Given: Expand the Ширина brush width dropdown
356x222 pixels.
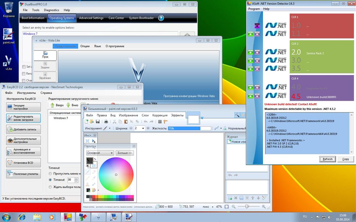Looking at the screenshot, I should (x=143, y=128).
